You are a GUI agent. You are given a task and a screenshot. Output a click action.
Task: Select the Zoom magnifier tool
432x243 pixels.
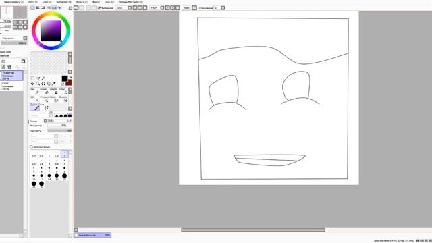[x=38, y=84]
